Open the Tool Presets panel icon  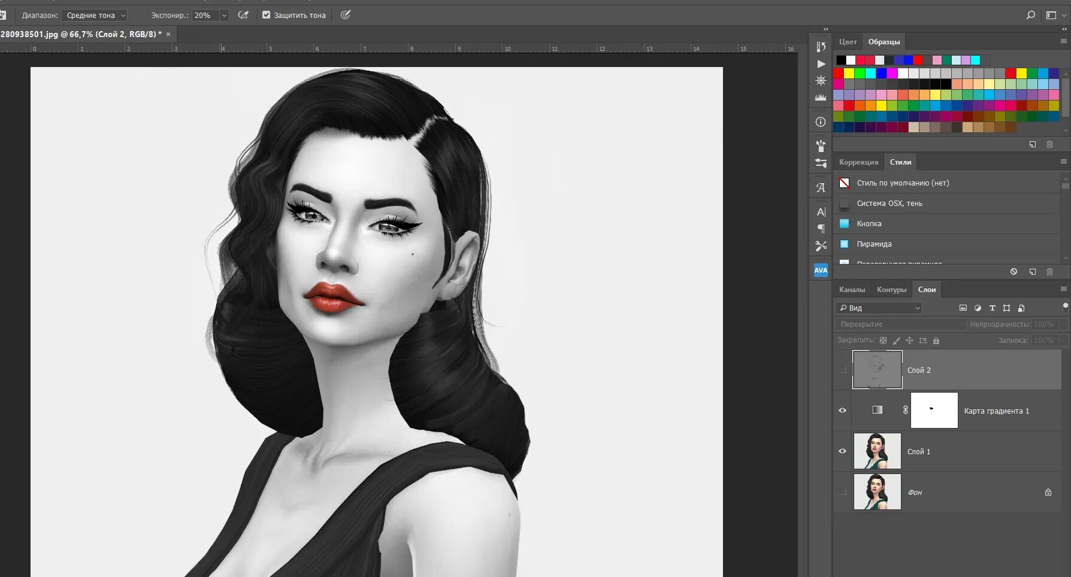pyautogui.click(x=821, y=246)
